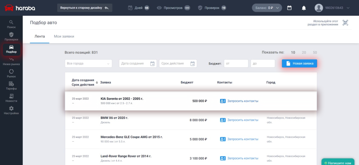The height and width of the screenshot is (165, 359).
Task: Click Просмотров eye indicator
Action: pyautogui.click(x=174, y=8)
